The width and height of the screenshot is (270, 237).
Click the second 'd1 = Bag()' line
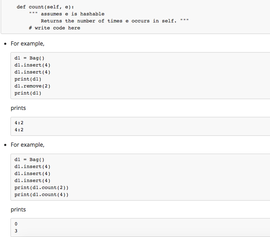[29, 160]
